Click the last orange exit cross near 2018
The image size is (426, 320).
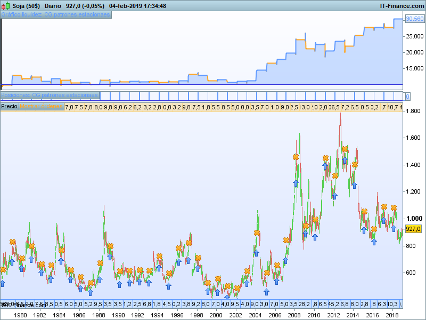pyautogui.click(x=394, y=207)
